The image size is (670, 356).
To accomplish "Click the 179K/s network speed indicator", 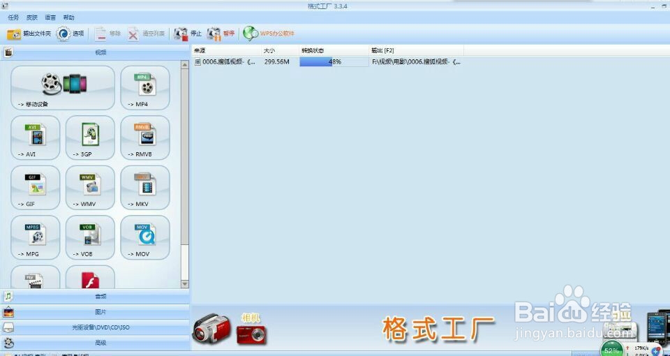I will tap(640, 348).
